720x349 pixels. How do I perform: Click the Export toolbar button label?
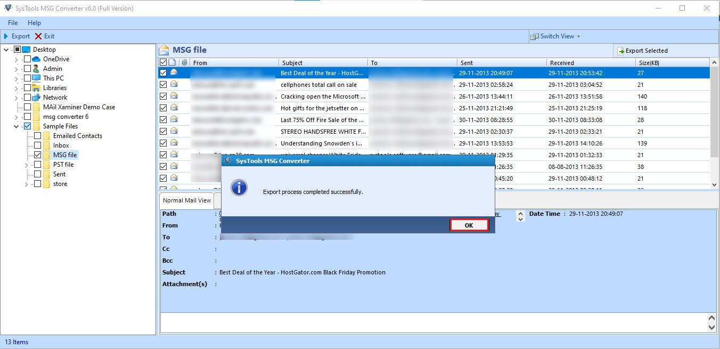coord(21,36)
